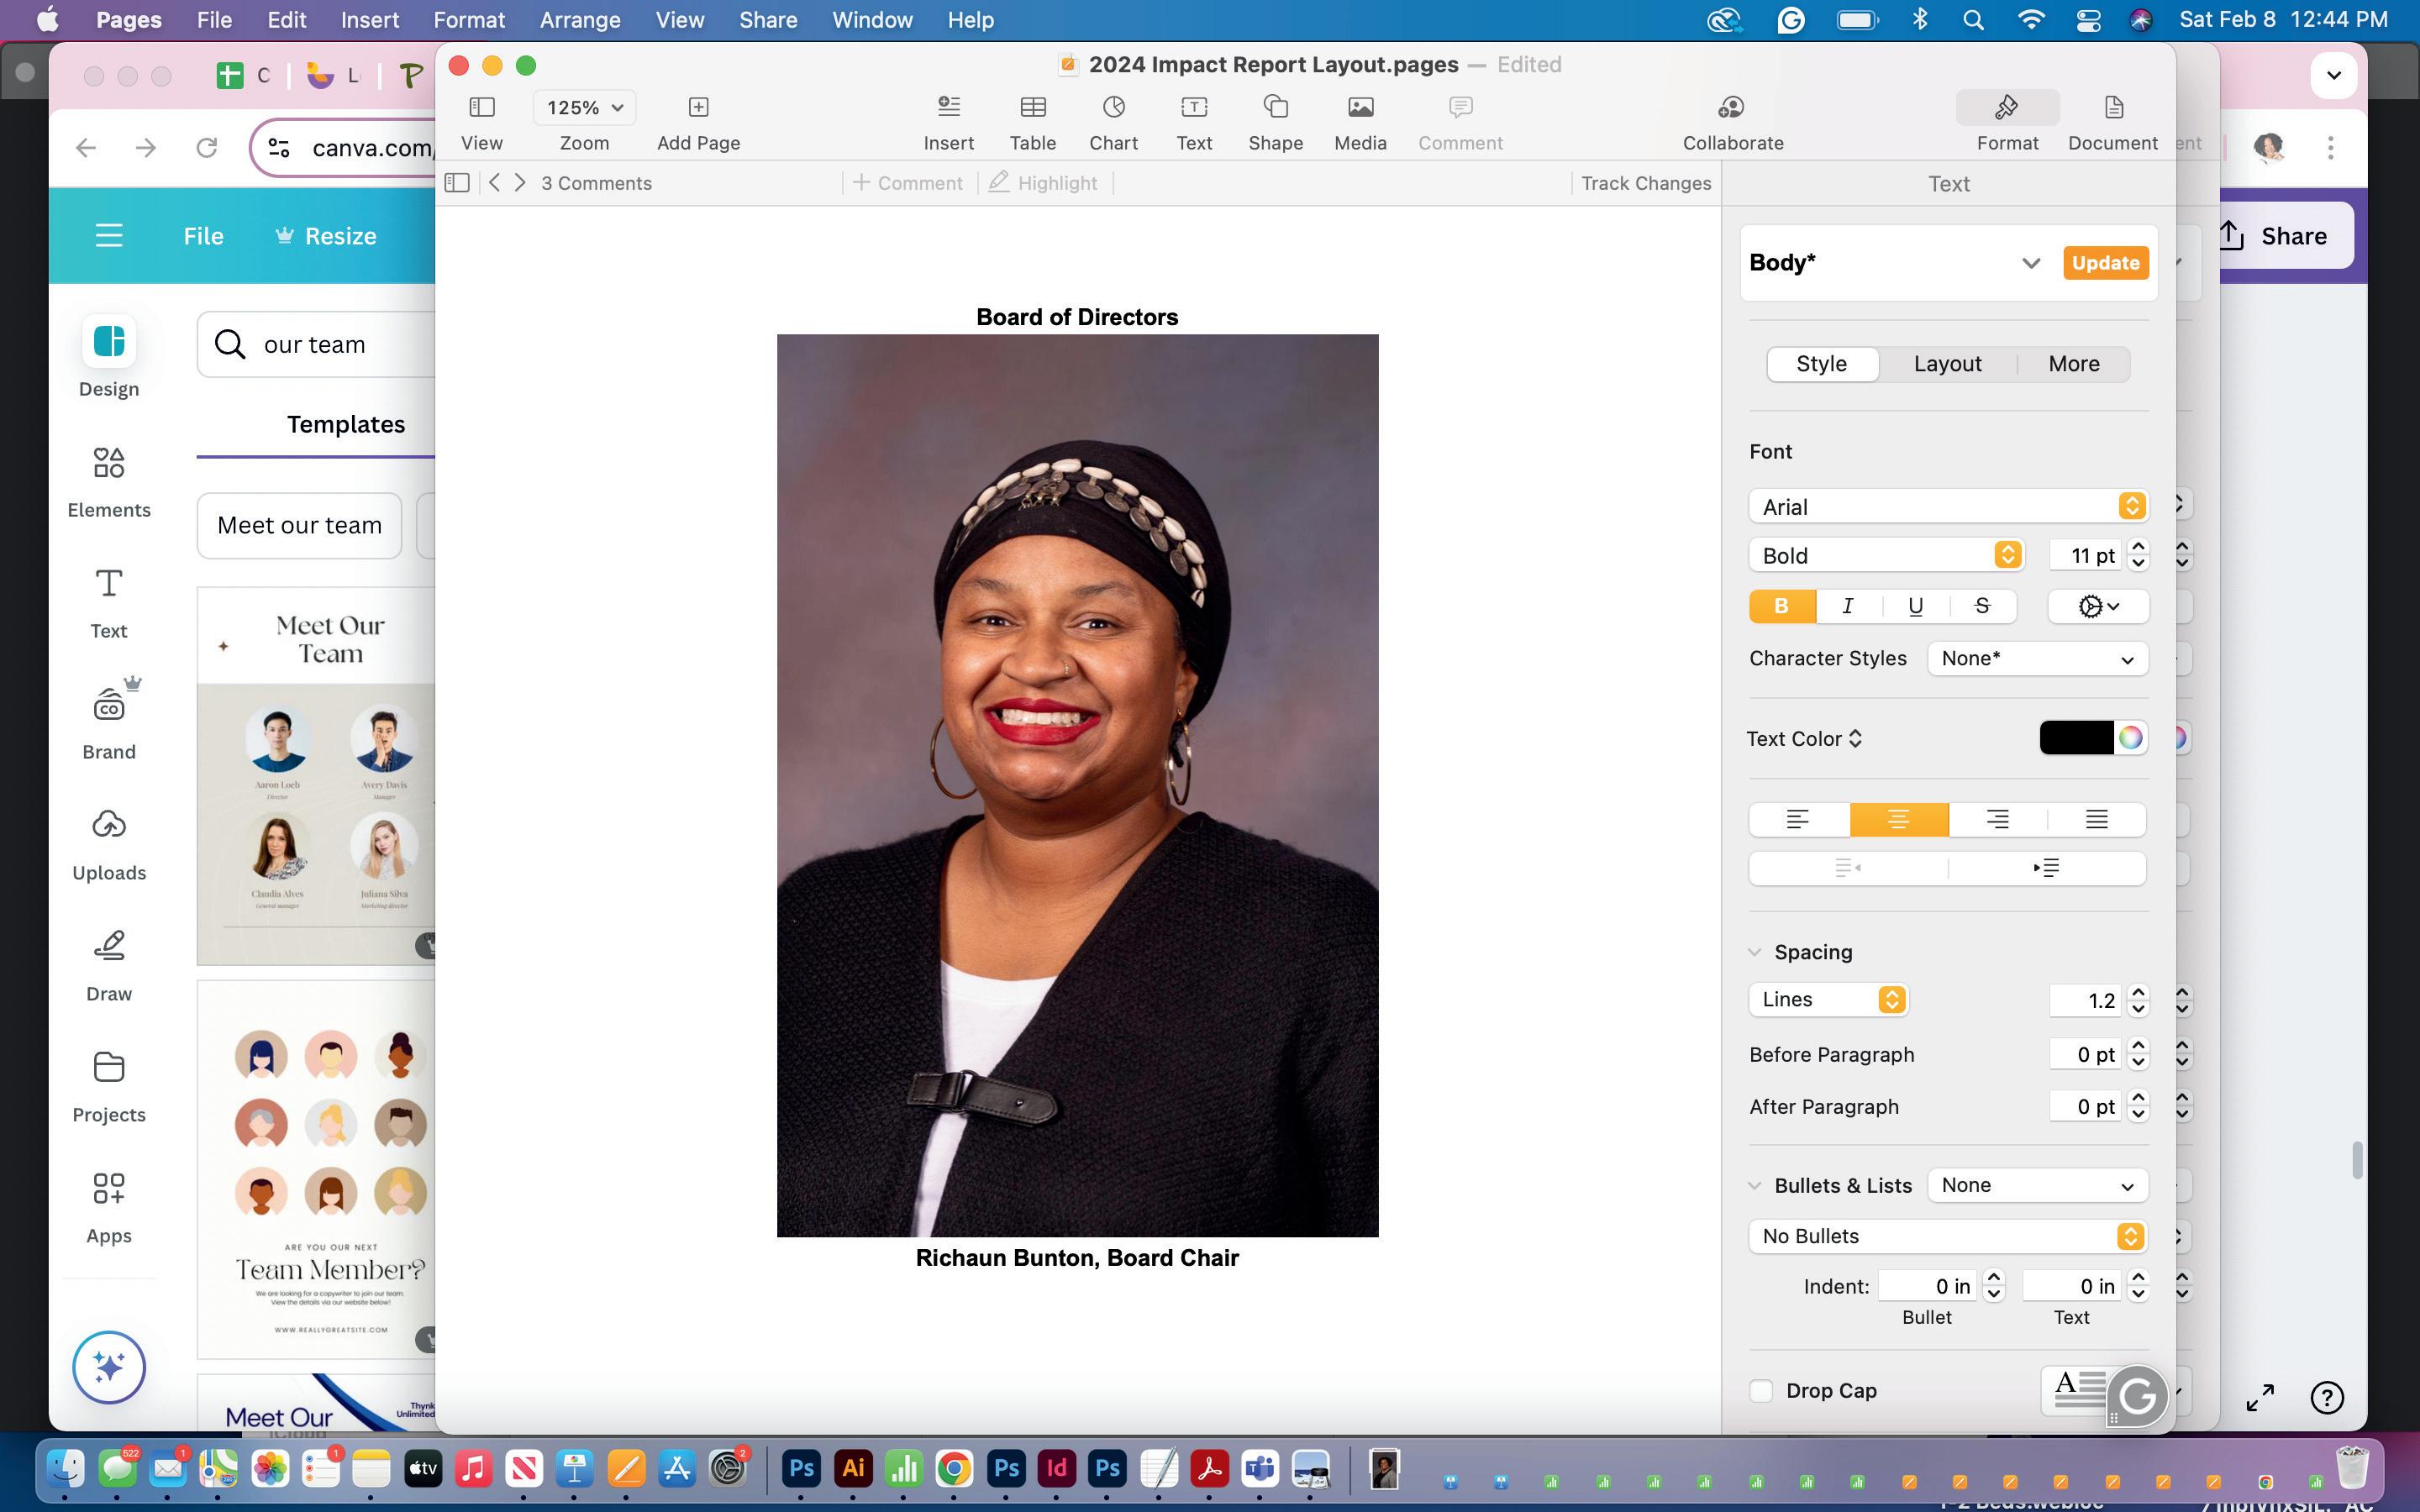Open the Document sidebar icon
2420x1512 pixels.
point(2112,107)
